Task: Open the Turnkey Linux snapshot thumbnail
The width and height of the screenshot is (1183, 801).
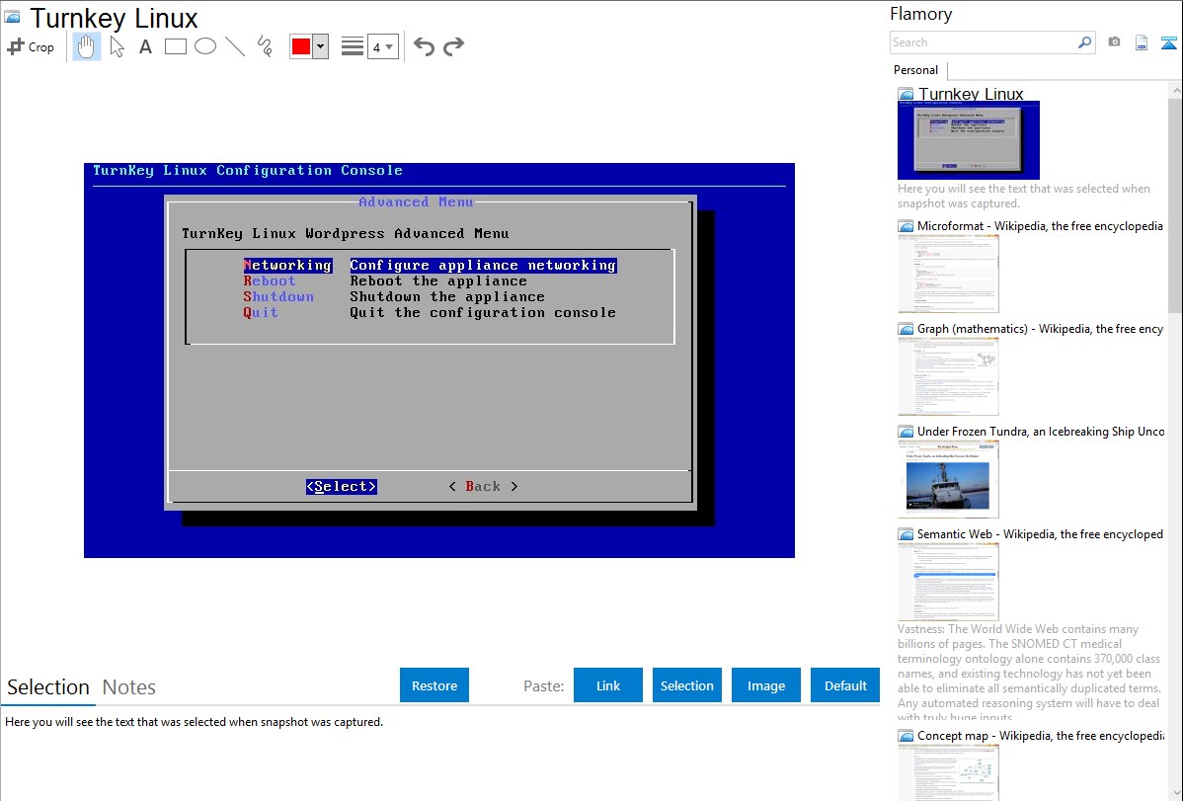Action: tap(969, 140)
